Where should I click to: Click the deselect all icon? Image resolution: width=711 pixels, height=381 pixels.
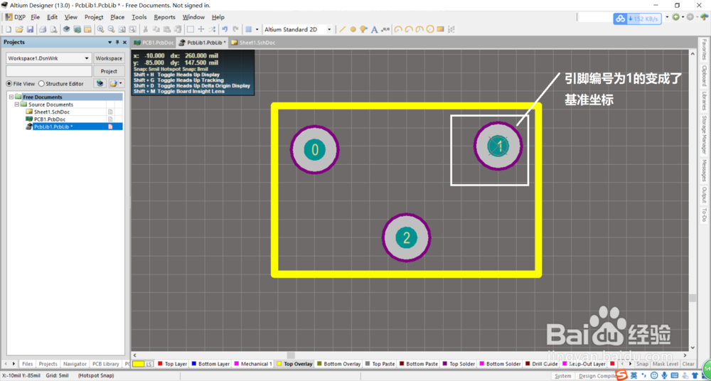tap(212, 29)
